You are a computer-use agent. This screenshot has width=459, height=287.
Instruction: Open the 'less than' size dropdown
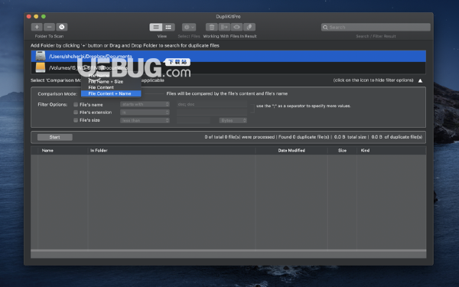tap(145, 120)
